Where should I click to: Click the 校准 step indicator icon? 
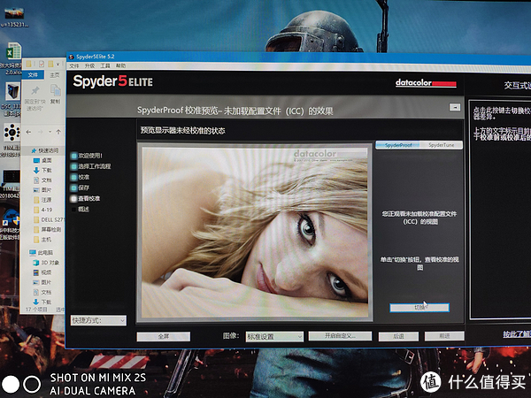(x=73, y=177)
